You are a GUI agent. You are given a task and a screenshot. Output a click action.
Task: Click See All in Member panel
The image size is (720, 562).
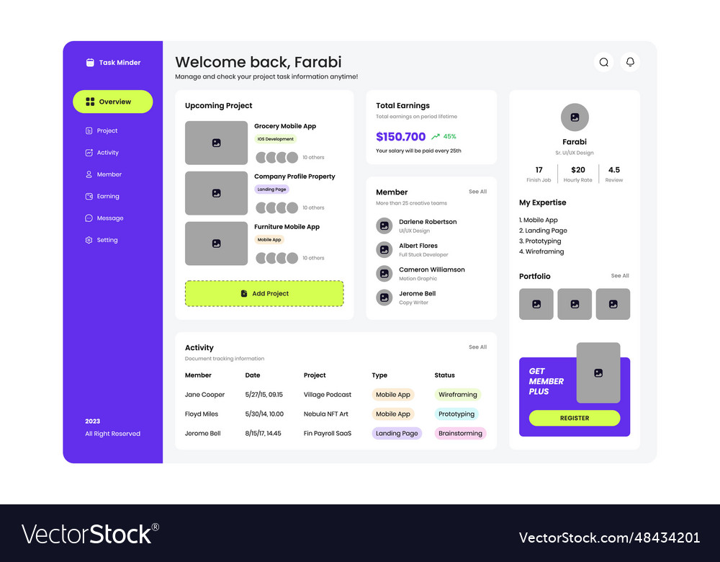click(477, 192)
